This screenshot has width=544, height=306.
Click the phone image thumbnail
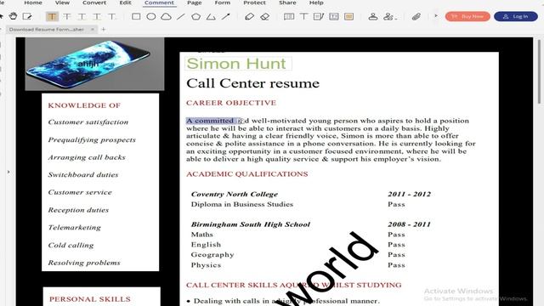94,65
